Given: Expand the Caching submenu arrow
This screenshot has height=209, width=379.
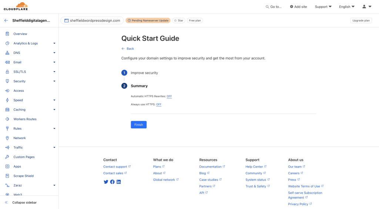Looking at the screenshot, I should tap(54, 109).
